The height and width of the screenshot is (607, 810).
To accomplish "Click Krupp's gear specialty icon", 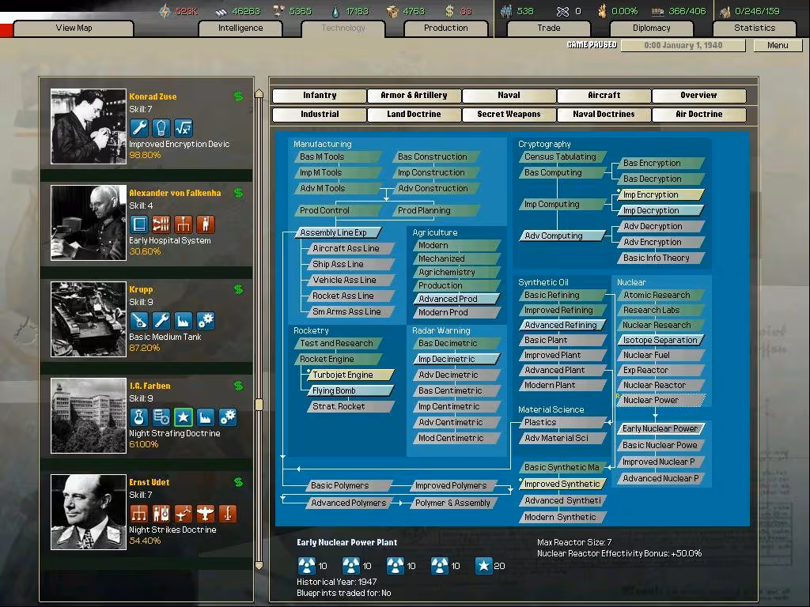I will click(x=206, y=321).
